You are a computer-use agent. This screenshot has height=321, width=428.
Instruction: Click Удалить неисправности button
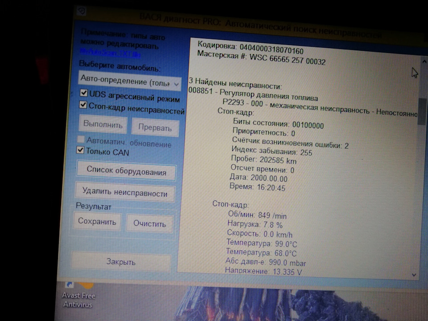pyautogui.click(x=125, y=192)
